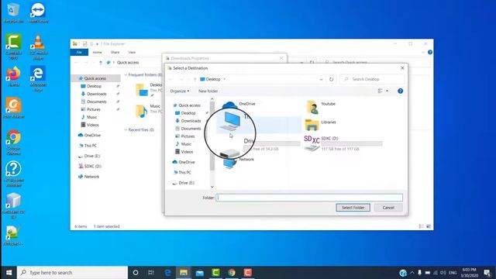Image resolution: width=496 pixels, height=279 pixels.
Task: Select Music in the File Explorer sidebar
Action: tap(89, 117)
